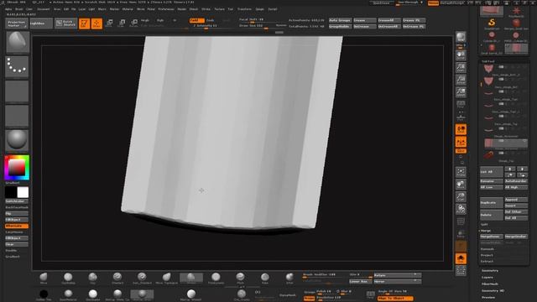Select the Rotate transform icon in top shelf

point(134,23)
